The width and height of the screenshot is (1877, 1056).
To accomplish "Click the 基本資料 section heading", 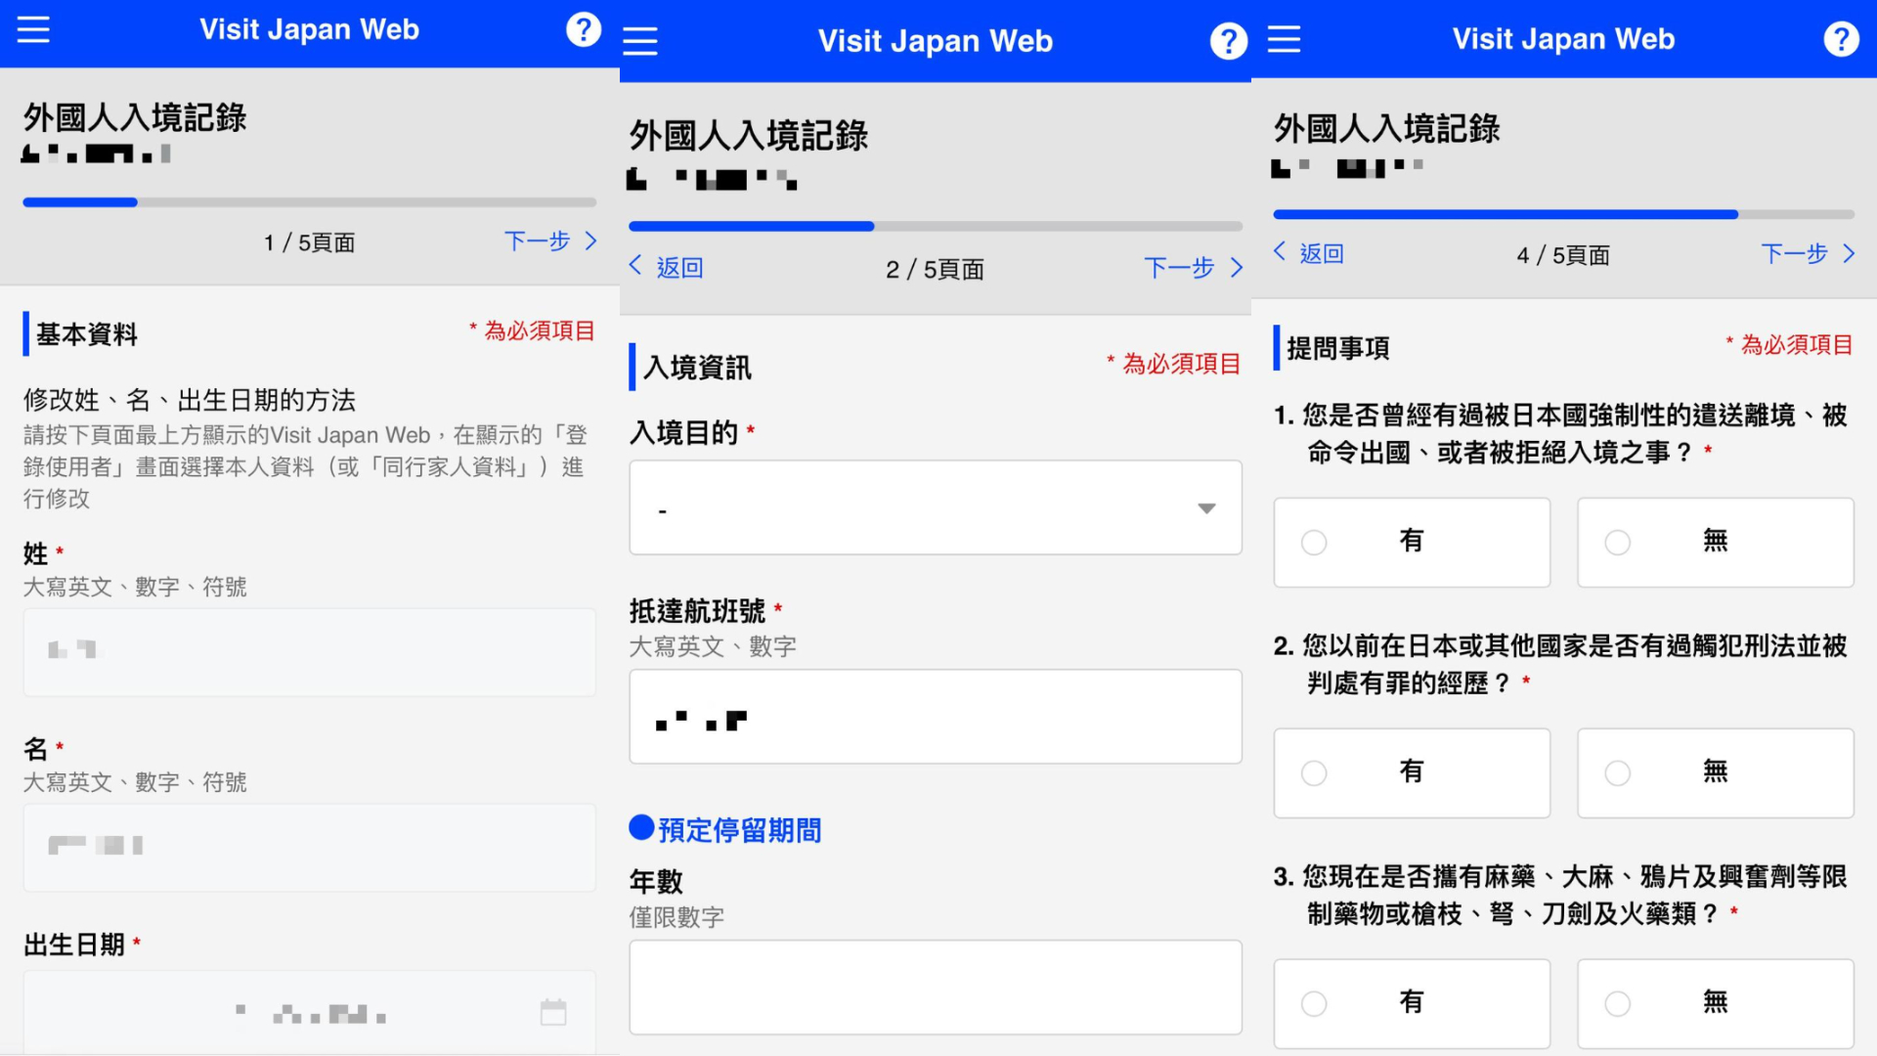I will pyautogui.click(x=87, y=334).
